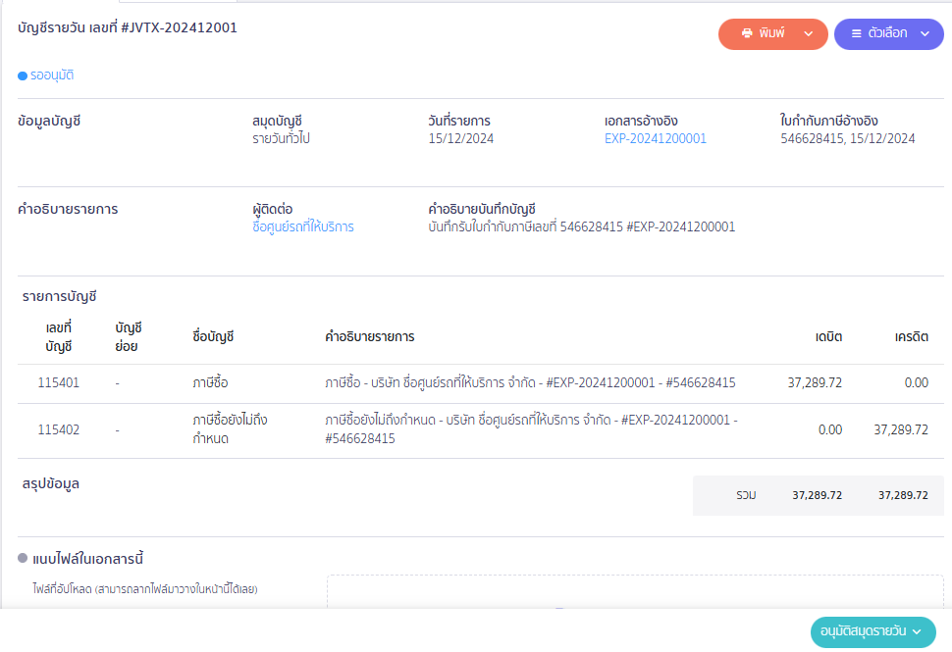Click the blue status dot beside รออนุมัติ
This screenshot has width=952, height=652.
(23, 75)
